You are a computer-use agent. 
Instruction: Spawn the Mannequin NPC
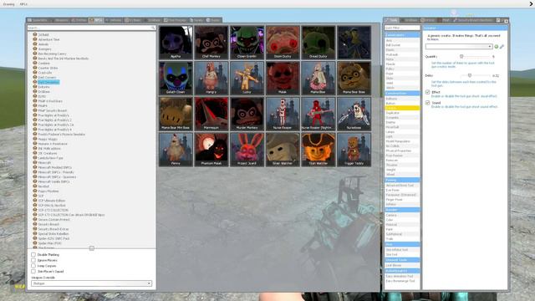(211, 114)
